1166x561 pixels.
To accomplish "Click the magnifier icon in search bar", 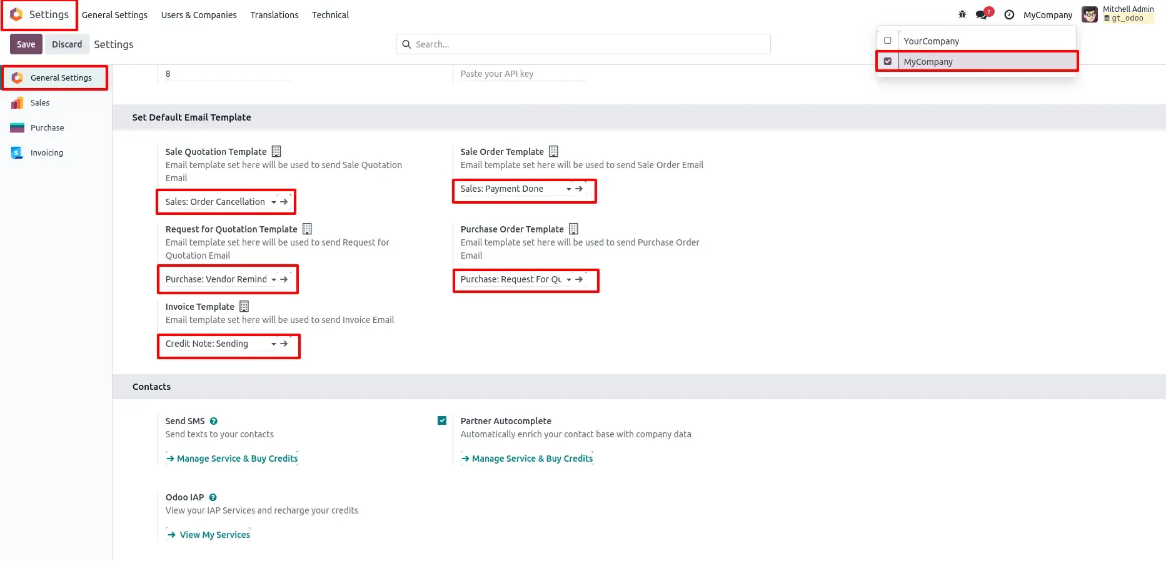I will click(406, 44).
